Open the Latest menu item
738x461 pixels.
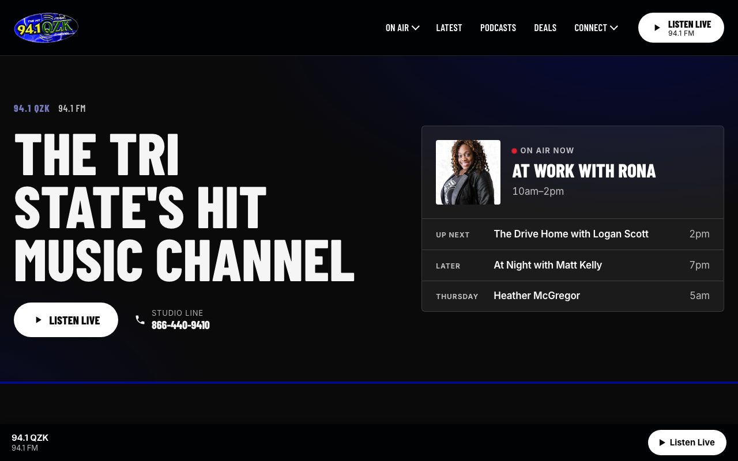(x=449, y=28)
